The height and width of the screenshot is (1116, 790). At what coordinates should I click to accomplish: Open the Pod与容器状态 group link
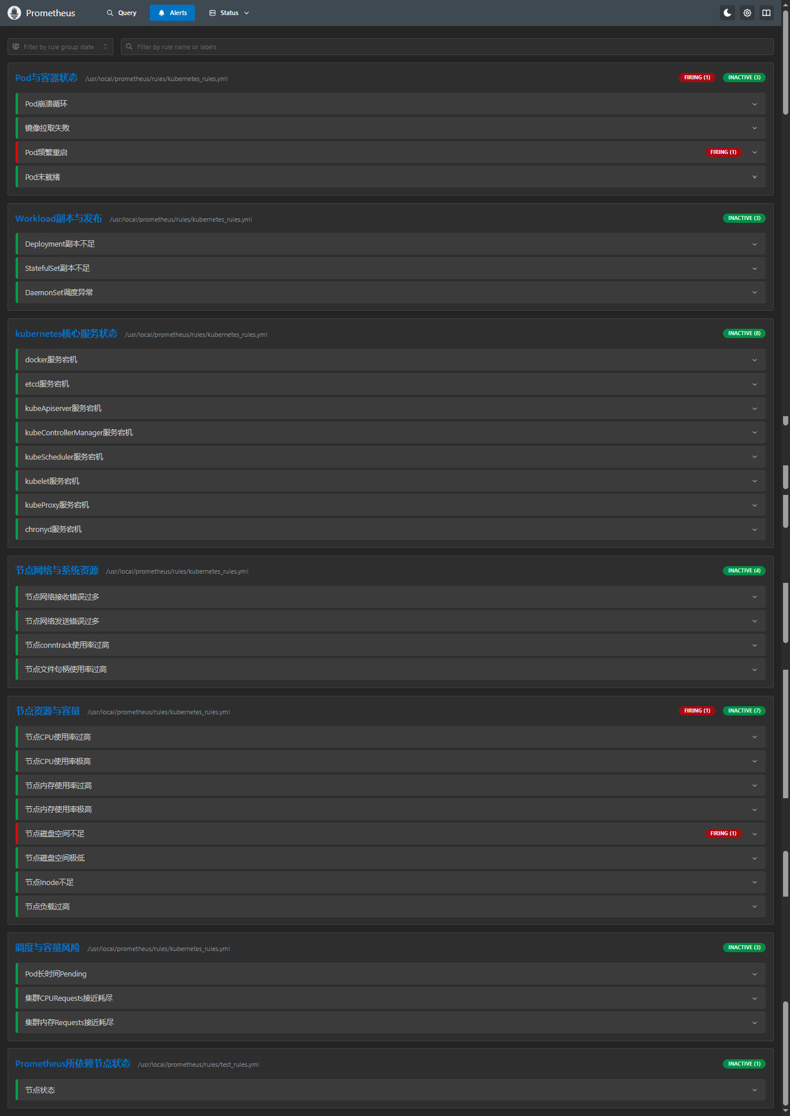(x=46, y=78)
